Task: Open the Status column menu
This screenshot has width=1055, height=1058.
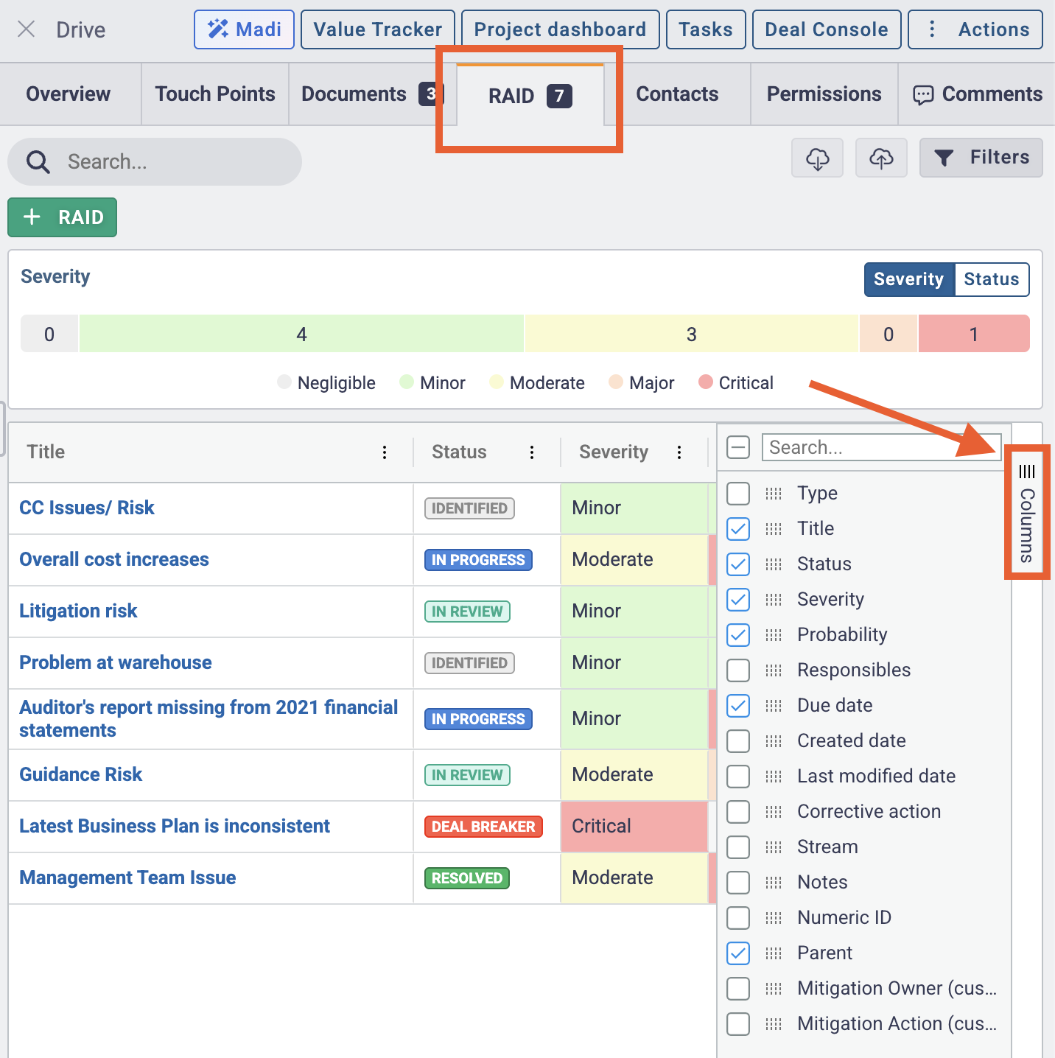Action: (532, 452)
